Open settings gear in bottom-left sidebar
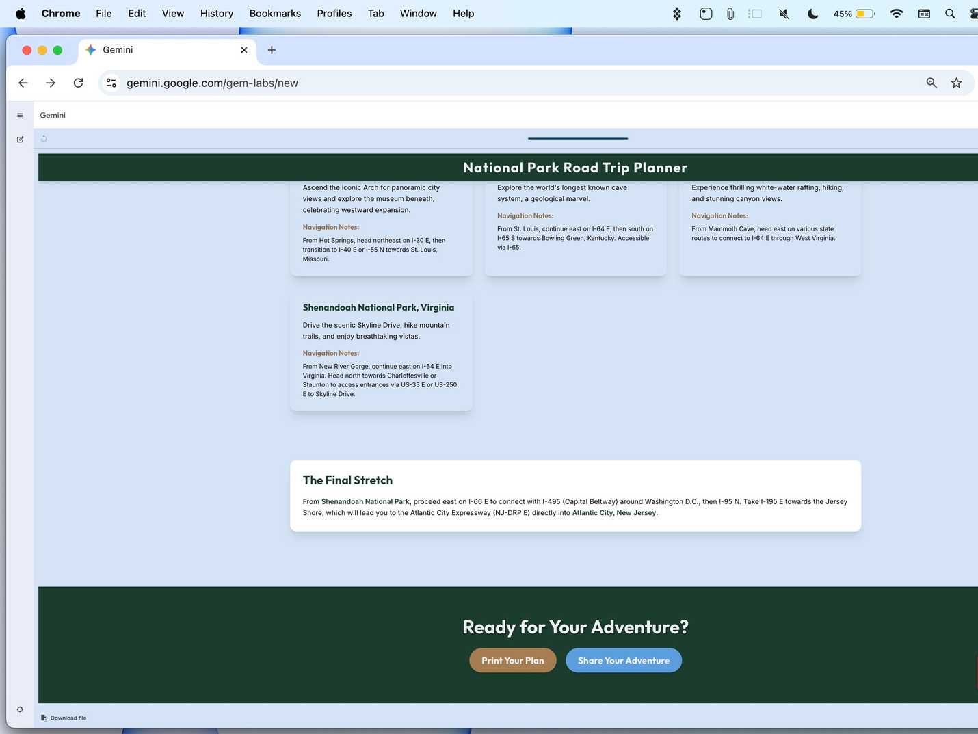 pos(20,709)
